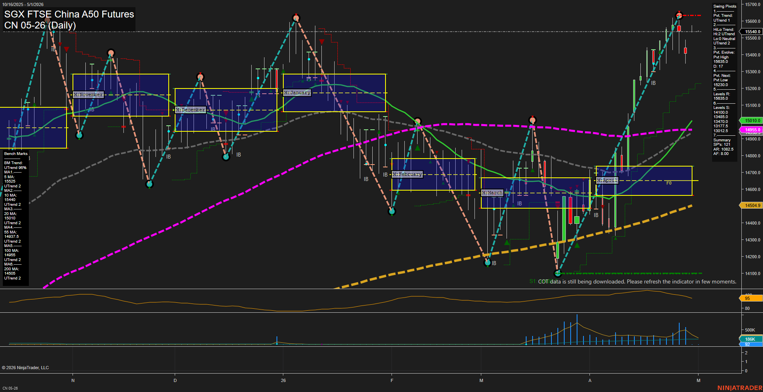Click the M:April range box label

(x=608, y=180)
